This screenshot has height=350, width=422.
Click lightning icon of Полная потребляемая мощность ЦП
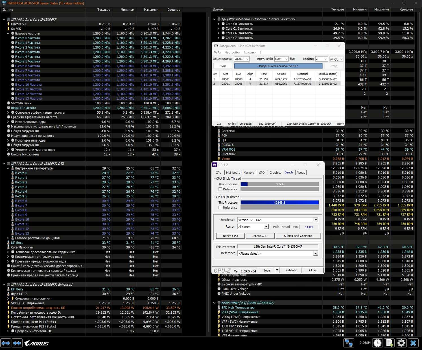(x=8, y=308)
